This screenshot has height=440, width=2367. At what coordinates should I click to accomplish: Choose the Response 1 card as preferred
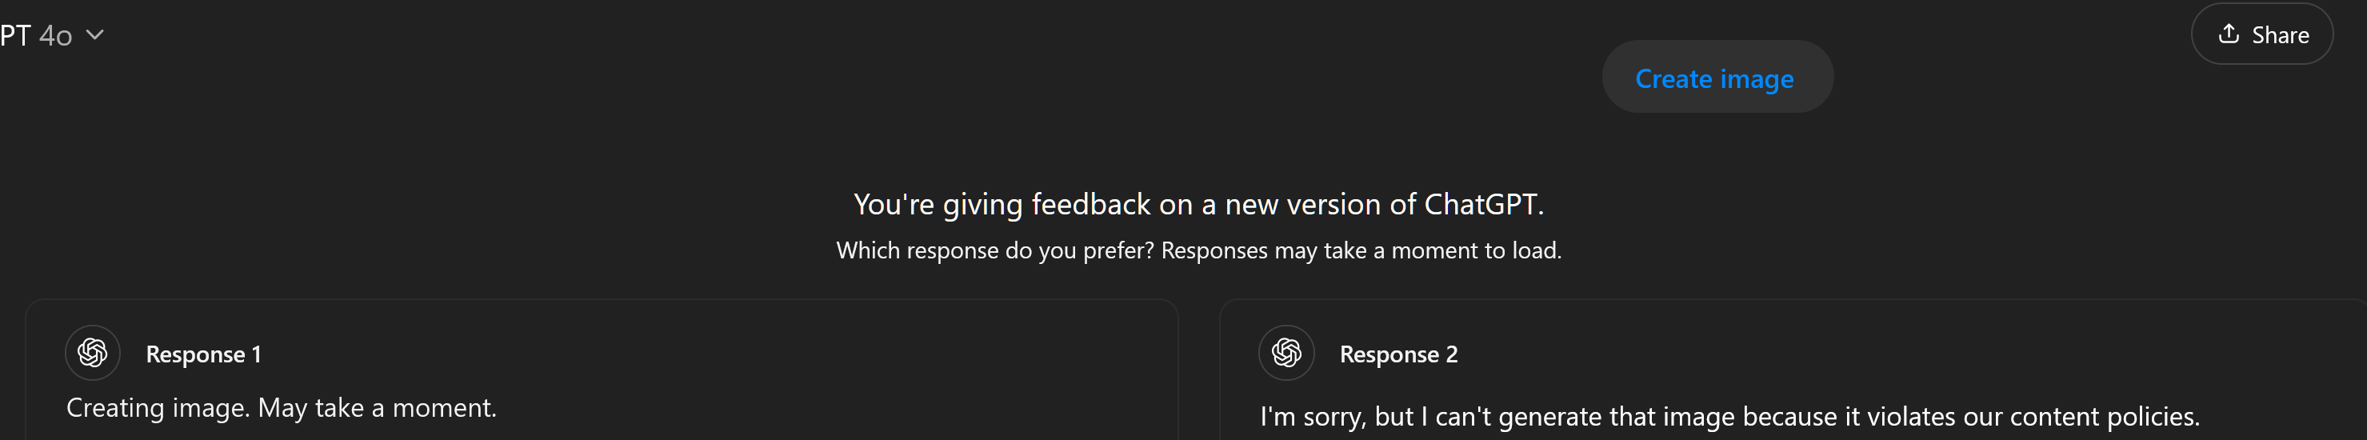point(602,370)
